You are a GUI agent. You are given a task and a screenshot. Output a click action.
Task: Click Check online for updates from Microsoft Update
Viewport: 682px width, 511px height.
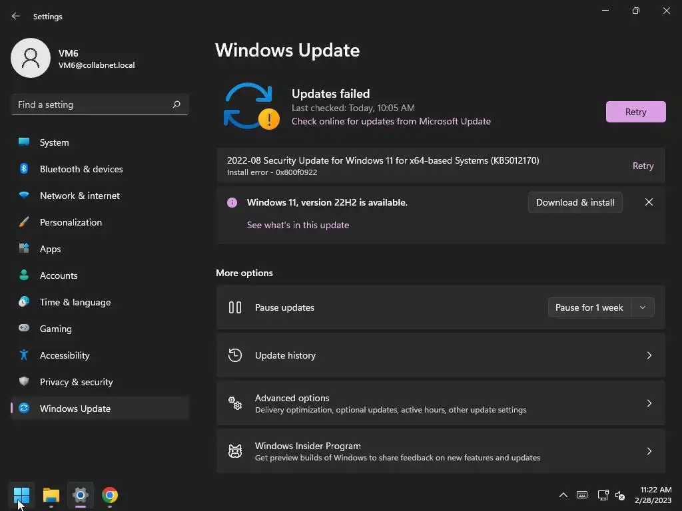[391, 121]
